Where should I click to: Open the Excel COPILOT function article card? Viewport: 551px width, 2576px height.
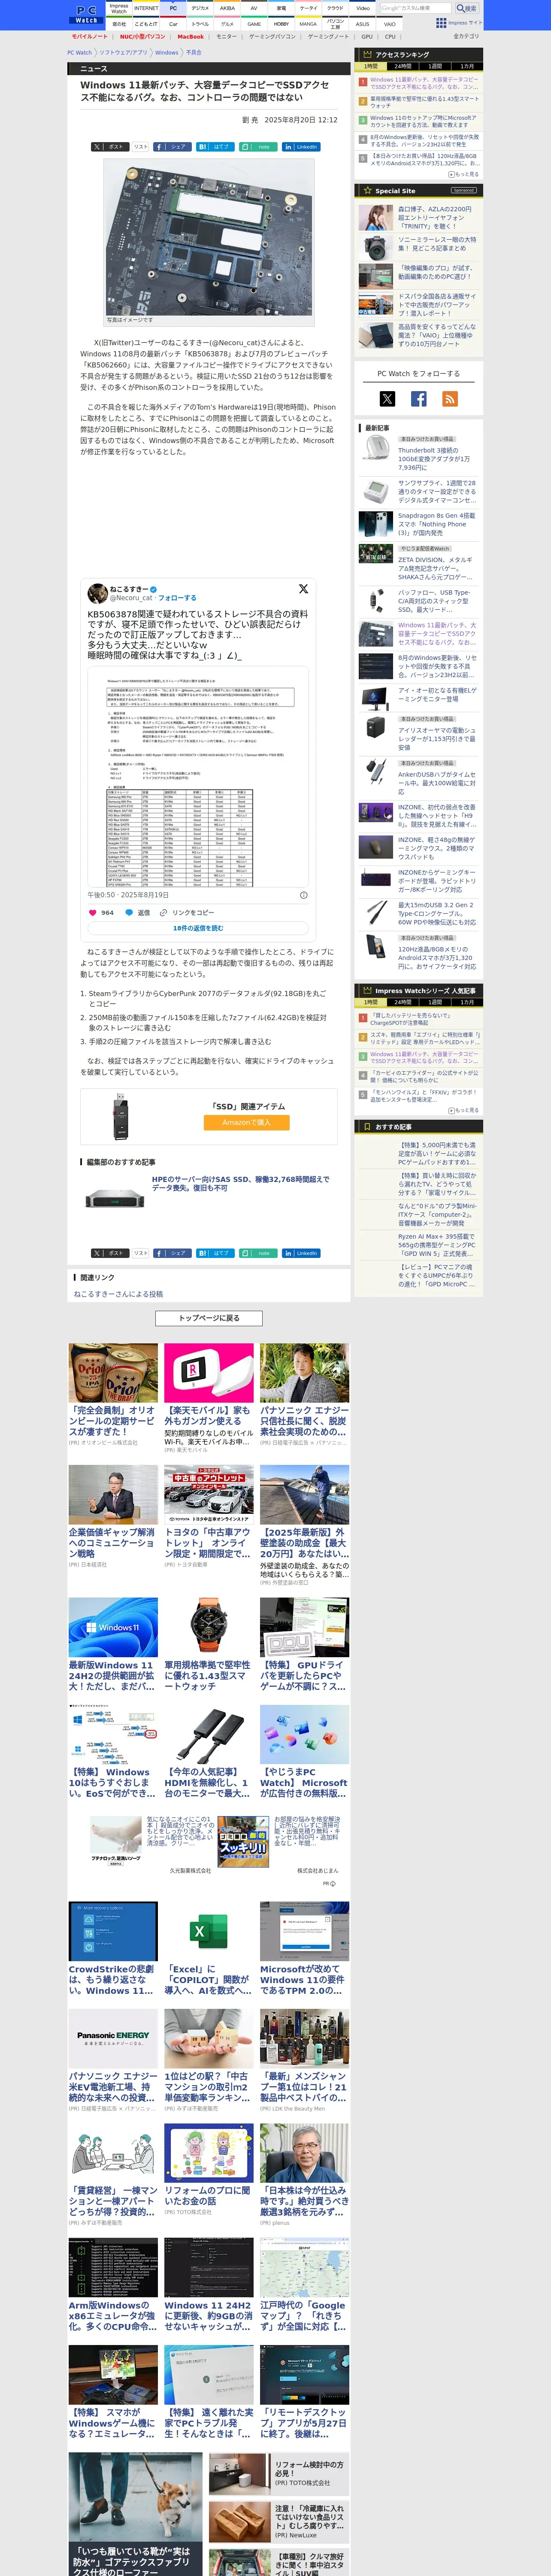[209, 1950]
